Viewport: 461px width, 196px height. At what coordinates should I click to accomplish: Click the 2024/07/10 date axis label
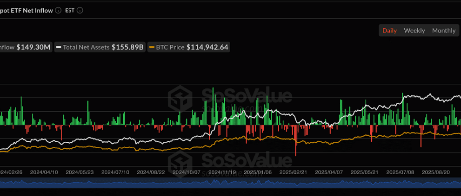pos(115,172)
